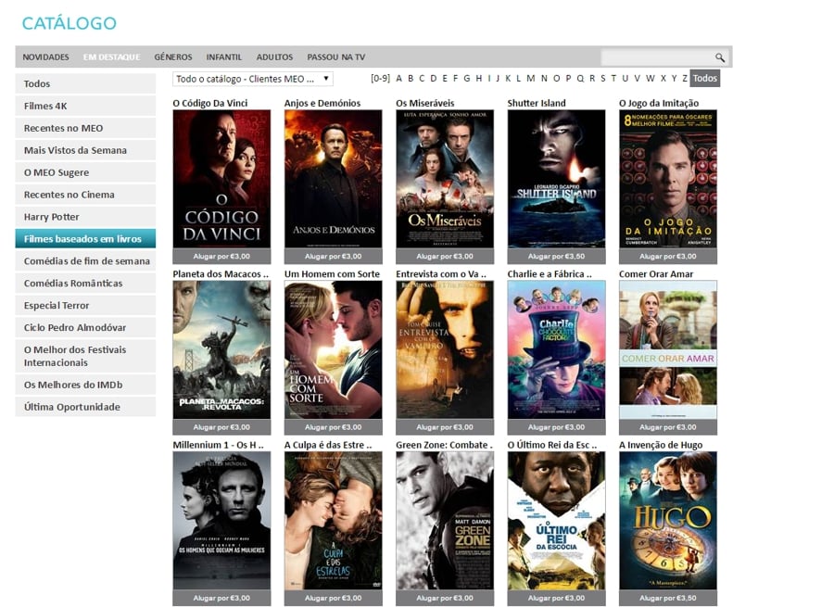Filter titles by letter A

398,78
